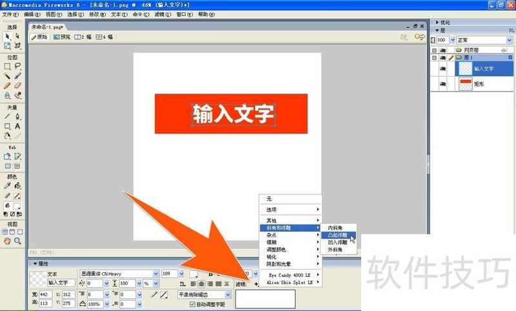
Task: Hide the 输入文字 layer eye icon
Action: pos(442,69)
